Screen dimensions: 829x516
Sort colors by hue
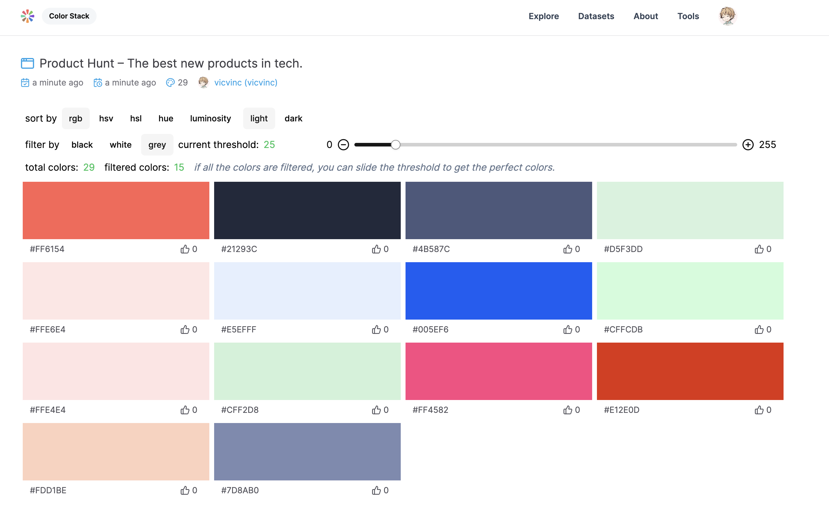(166, 118)
